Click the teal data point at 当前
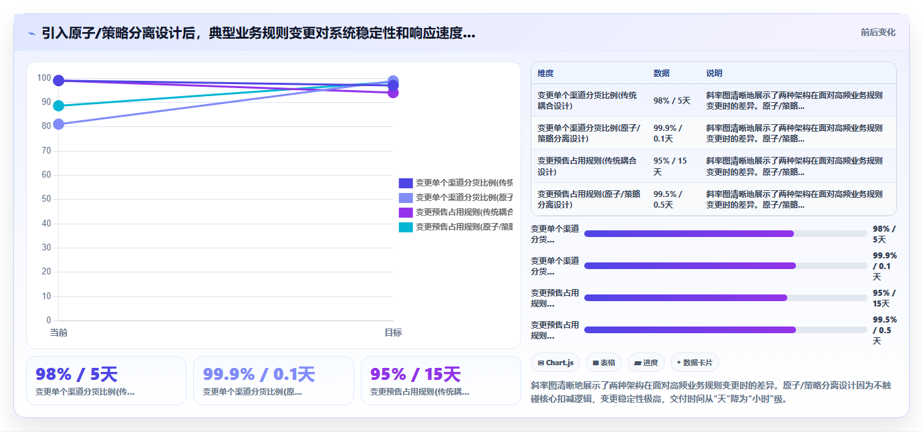 [x=59, y=105]
